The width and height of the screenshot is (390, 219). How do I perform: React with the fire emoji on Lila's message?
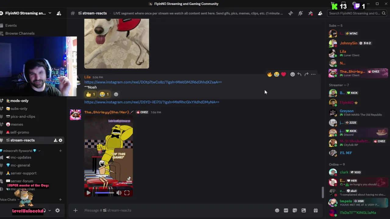pyautogui.click(x=270, y=74)
